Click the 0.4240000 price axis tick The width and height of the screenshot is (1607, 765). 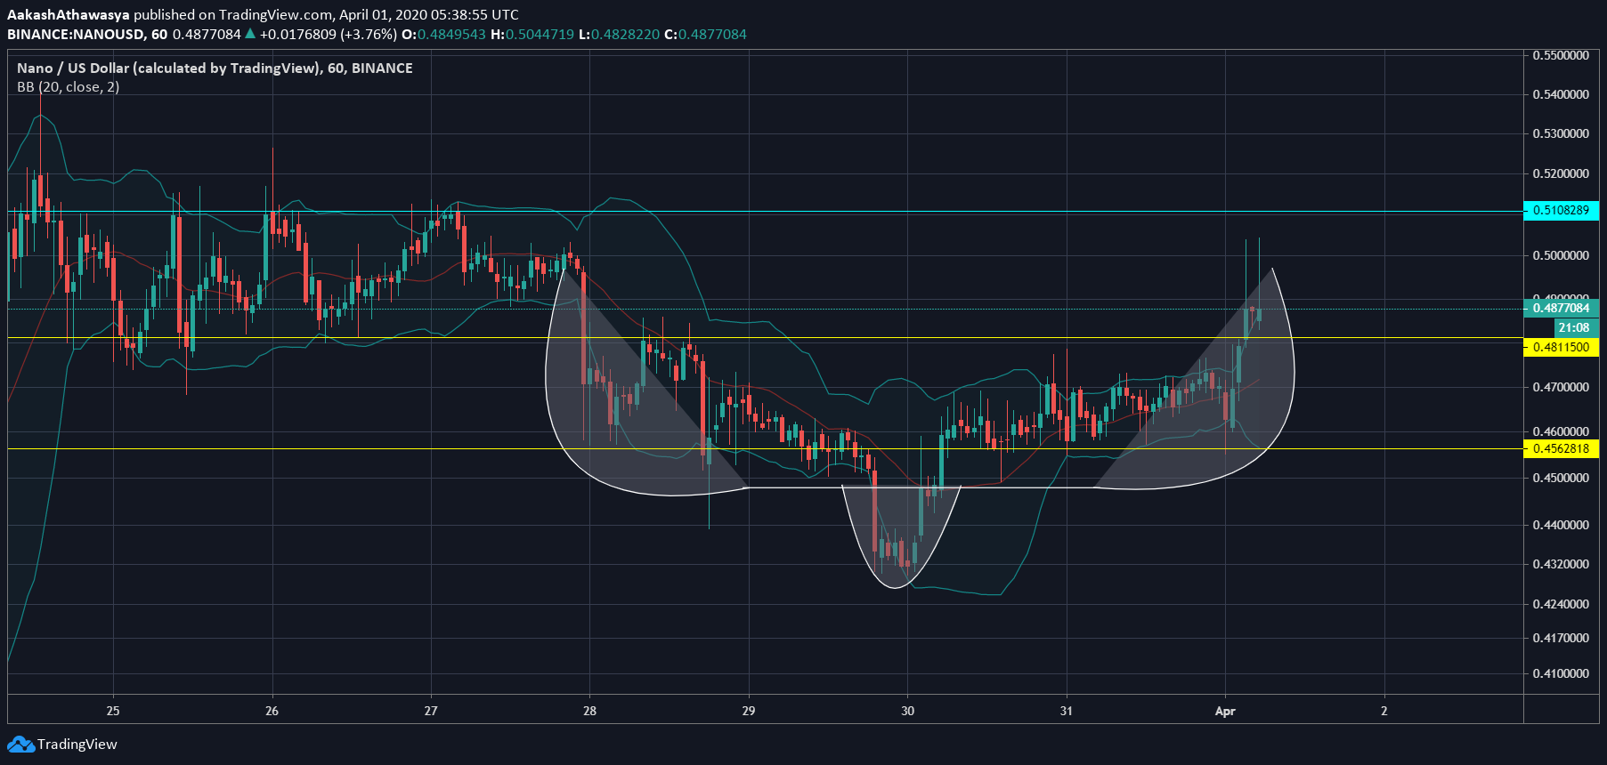(1561, 604)
